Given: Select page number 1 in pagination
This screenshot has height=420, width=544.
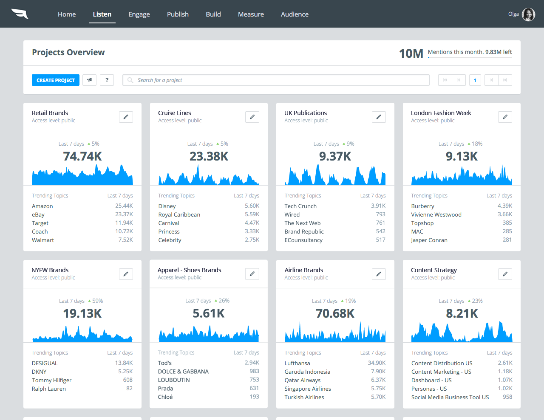Looking at the screenshot, I should click(x=475, y=80).
